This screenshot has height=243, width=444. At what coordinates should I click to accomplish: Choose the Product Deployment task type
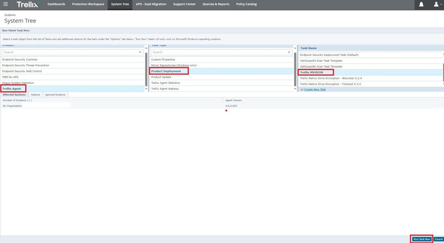[x=221, y=71]
